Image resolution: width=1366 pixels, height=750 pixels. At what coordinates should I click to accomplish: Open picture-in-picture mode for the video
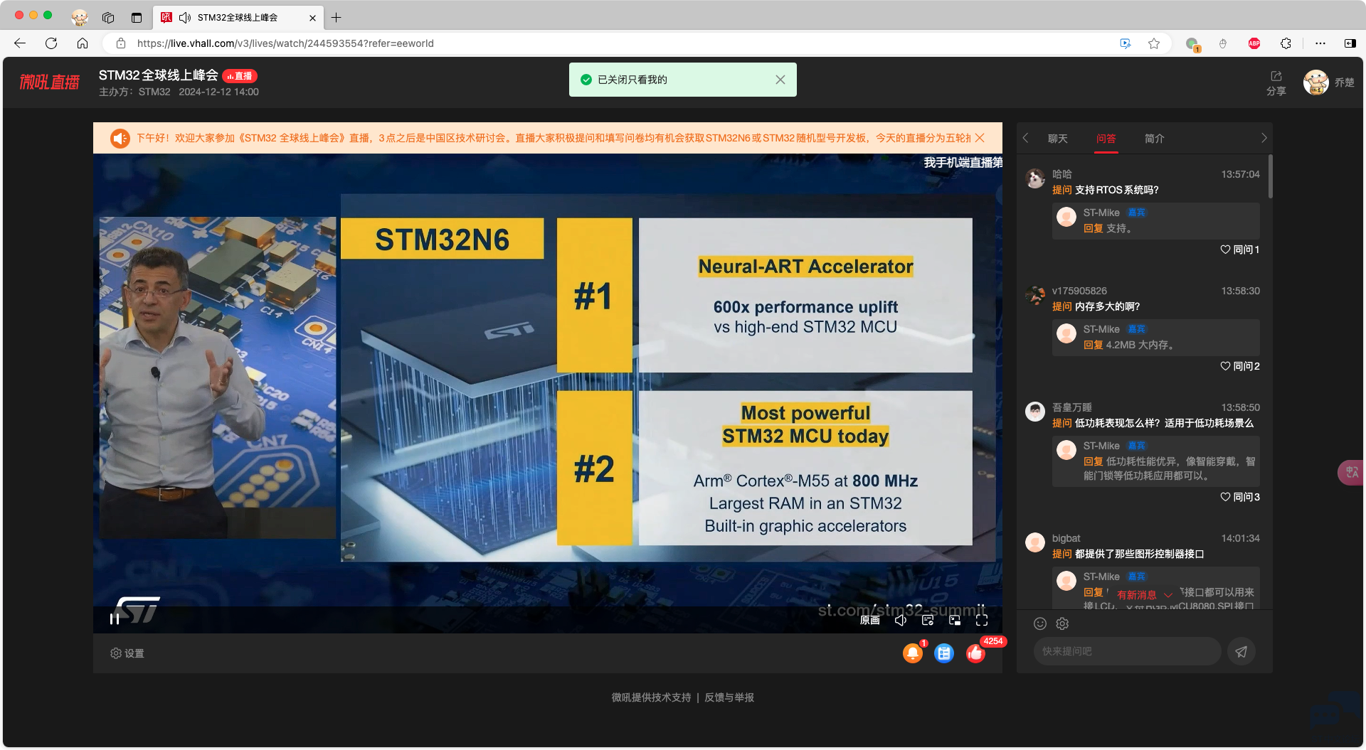click(955, 620)
